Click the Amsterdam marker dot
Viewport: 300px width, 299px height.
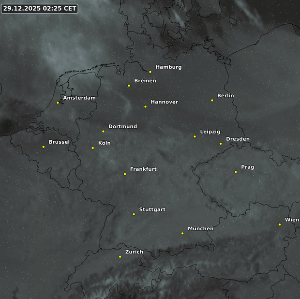58,102
